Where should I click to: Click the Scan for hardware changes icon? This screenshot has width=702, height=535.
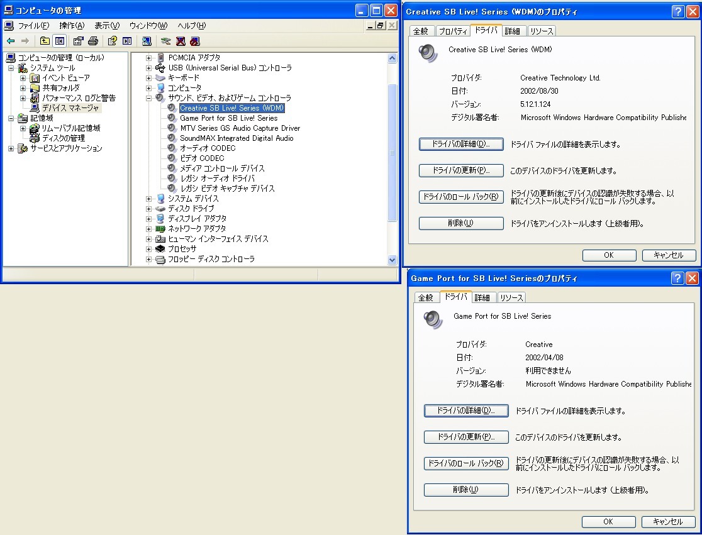coord(146,41)
